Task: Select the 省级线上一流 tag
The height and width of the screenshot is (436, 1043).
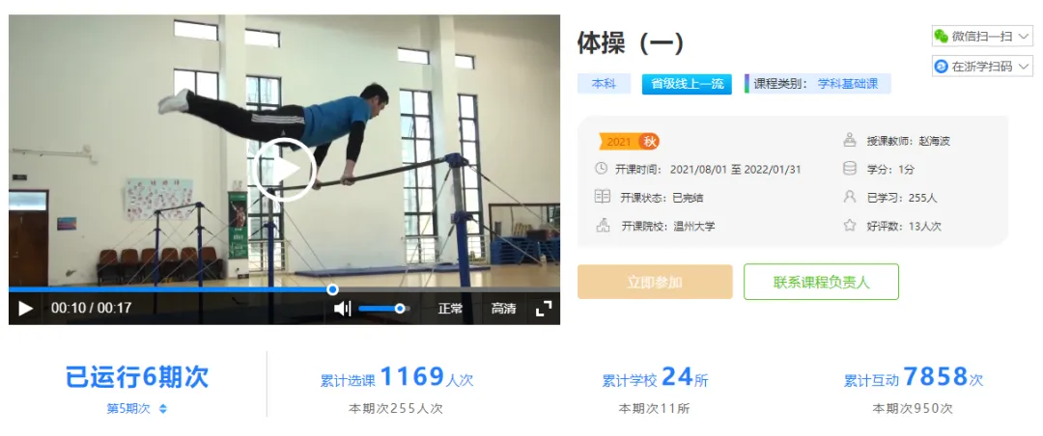Action: 688,85
